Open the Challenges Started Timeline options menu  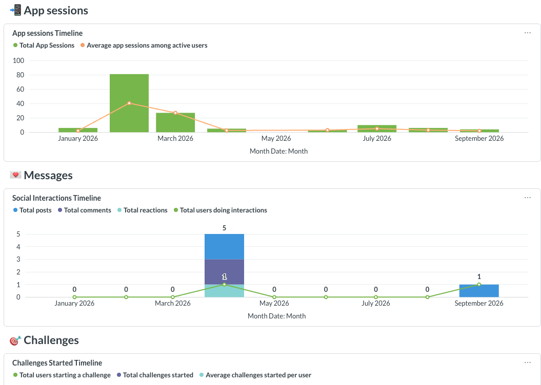[527, 362]
